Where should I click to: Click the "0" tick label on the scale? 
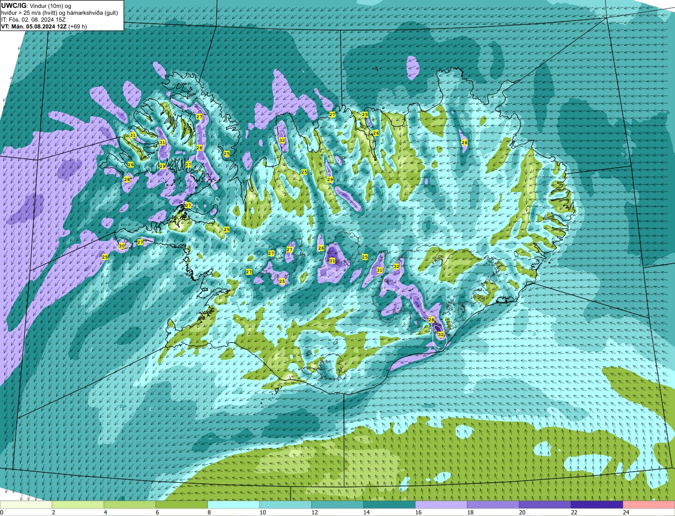click(2, 512)
